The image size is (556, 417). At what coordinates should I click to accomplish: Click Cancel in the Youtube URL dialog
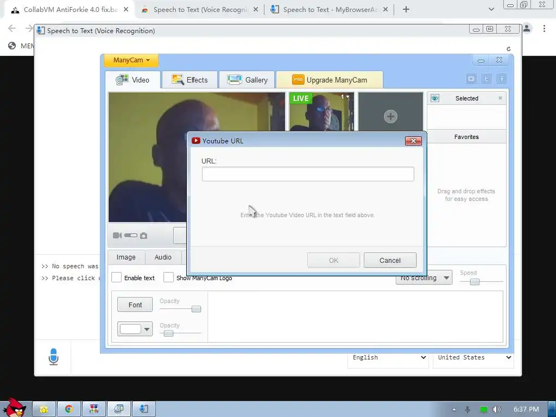coord(390,260)
